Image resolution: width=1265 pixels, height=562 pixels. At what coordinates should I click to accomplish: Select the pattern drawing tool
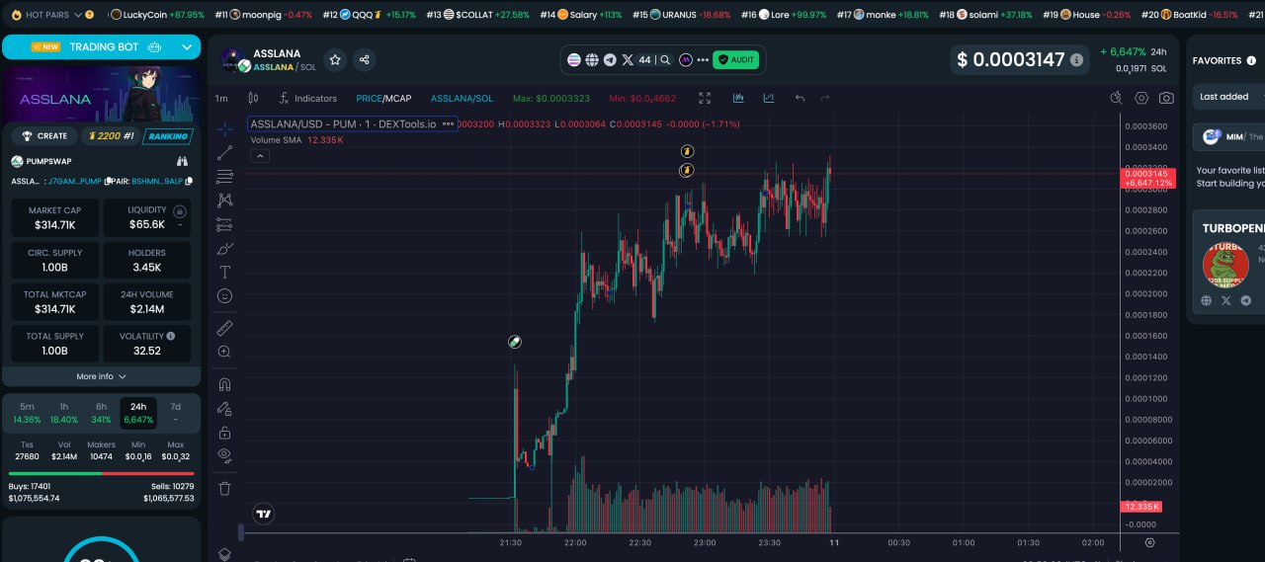(x=224, y=200)
